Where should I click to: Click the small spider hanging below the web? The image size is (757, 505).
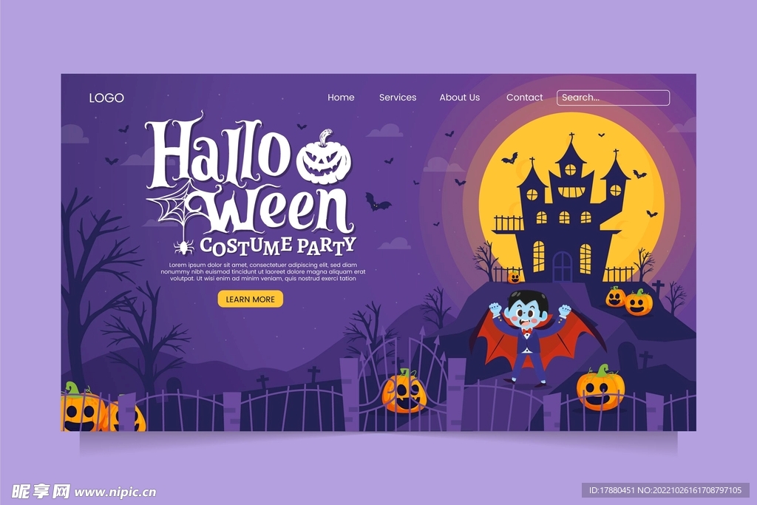183,247
